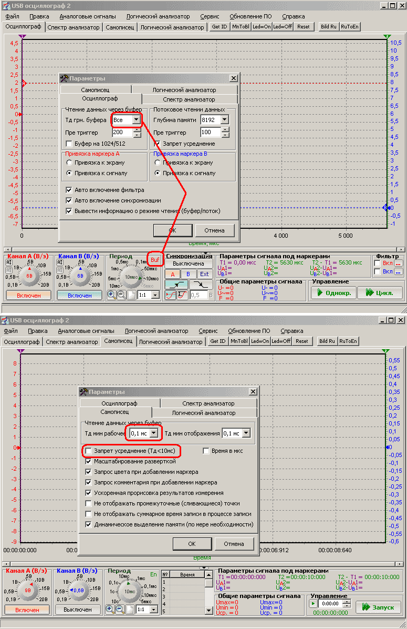The height and width of the screenshot is (629, 407).
Task: Select Привязка к экрану for marker A
Action: [69, 163]
